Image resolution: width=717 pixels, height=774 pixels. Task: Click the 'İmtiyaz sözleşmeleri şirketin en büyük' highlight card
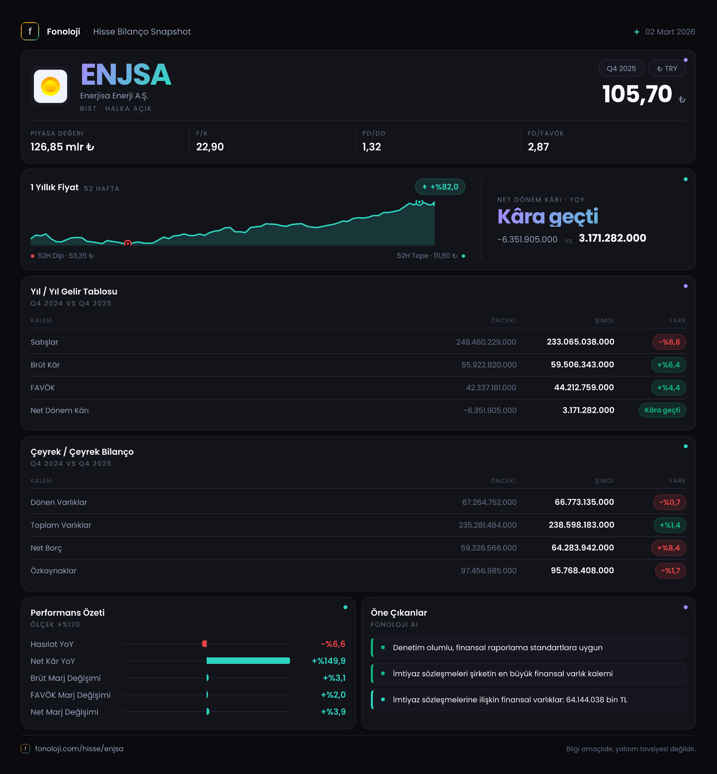[x=528, y=674]
